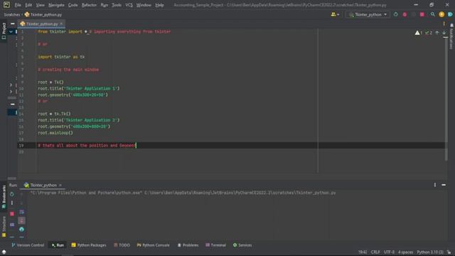The image size is (455, 256).
Task: Open Version Control tool window
Action: (x=28, y=245)
